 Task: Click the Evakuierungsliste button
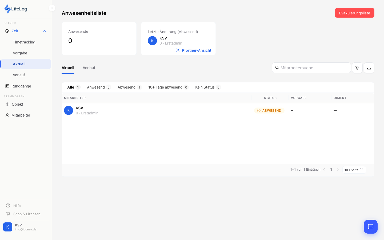(x=354, y=13)
